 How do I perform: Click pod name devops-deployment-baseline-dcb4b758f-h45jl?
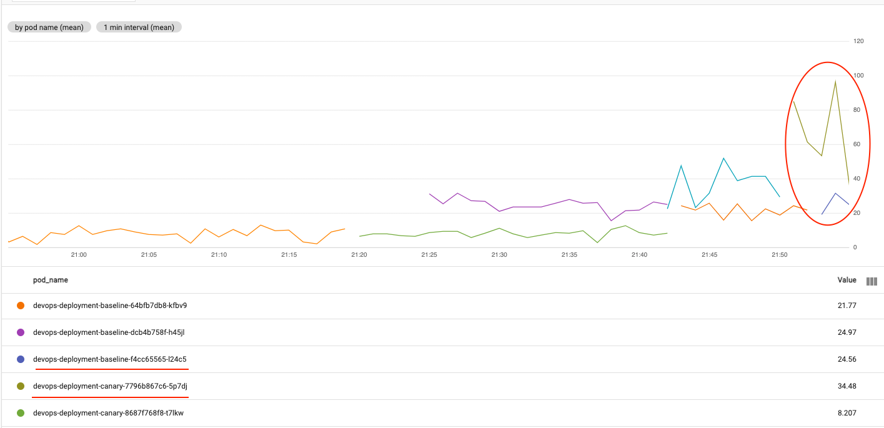pos(109,332)
